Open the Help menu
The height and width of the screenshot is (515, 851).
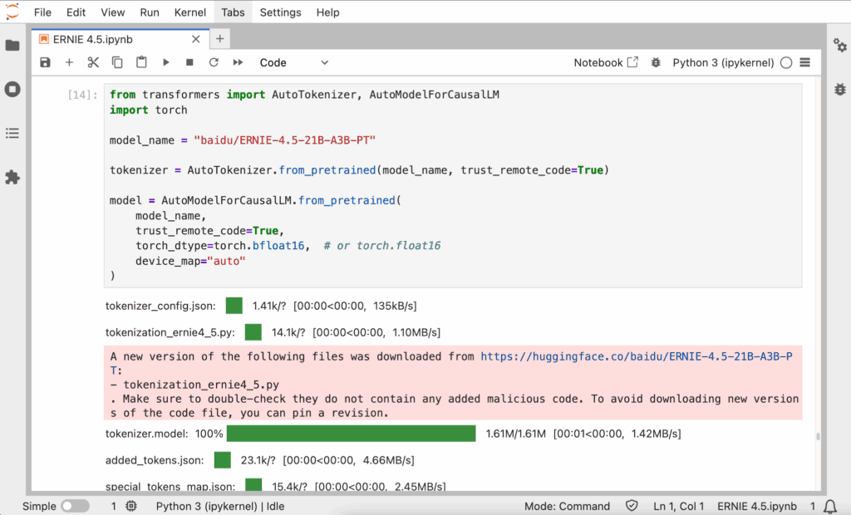point(327,12)
